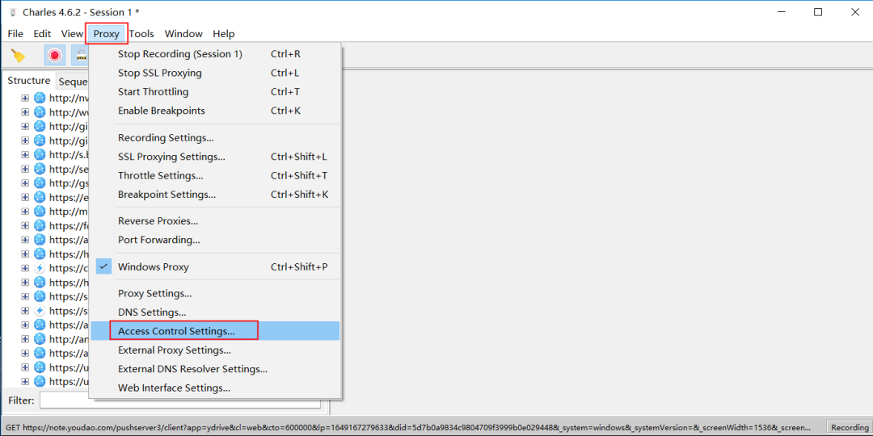
Task: Open the File menu
Action: [15, 34]
